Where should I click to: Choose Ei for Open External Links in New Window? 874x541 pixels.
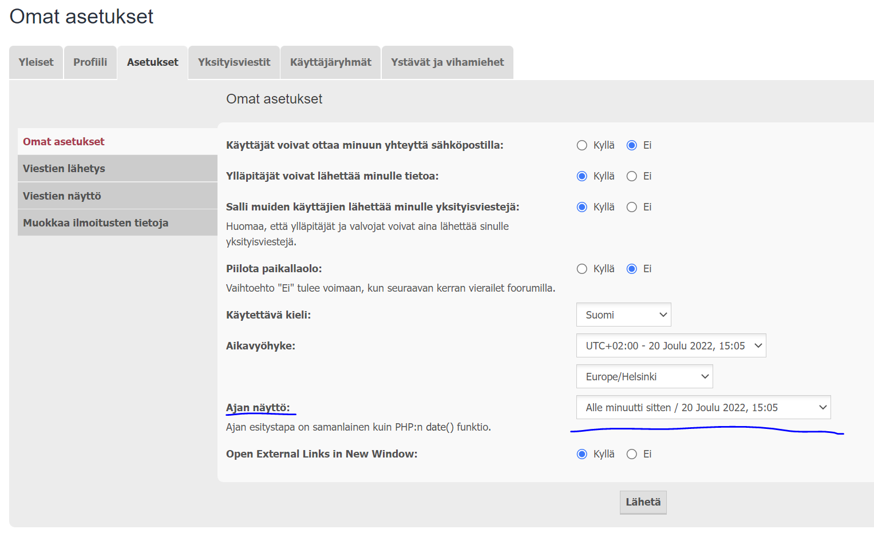click(632, 454)
